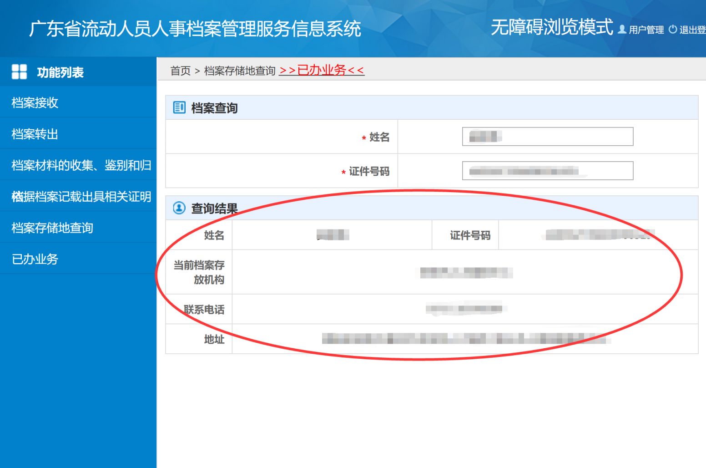The width and height of the screenshot is (706, 468).
Task: Click the red >>已办业务<< link
Action: coord(322,70)
